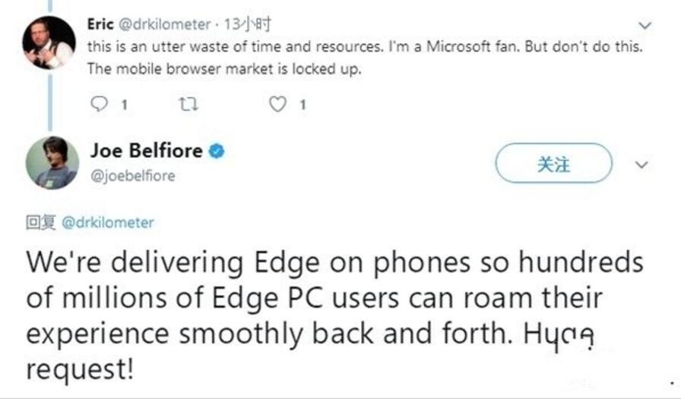Click the like count 1 beside the heart
This screenshot has width=681, height=401.
(303, 105)
